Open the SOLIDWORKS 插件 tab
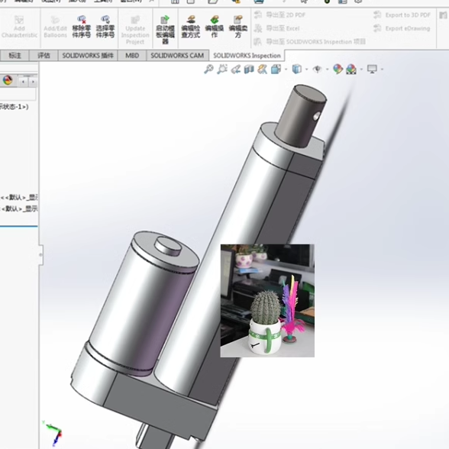 click(88, 56)
